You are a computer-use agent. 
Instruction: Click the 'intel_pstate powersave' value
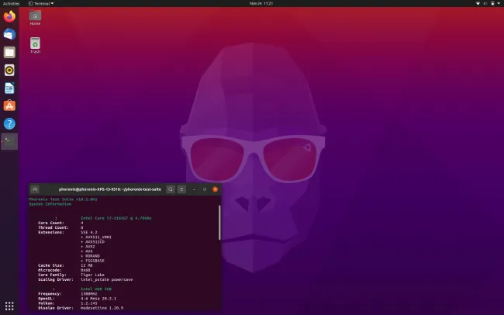pos(107,279)
